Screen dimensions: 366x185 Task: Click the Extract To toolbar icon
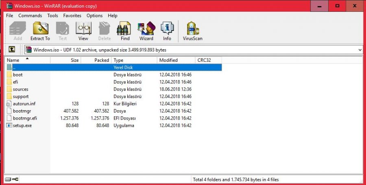point(40,28)
